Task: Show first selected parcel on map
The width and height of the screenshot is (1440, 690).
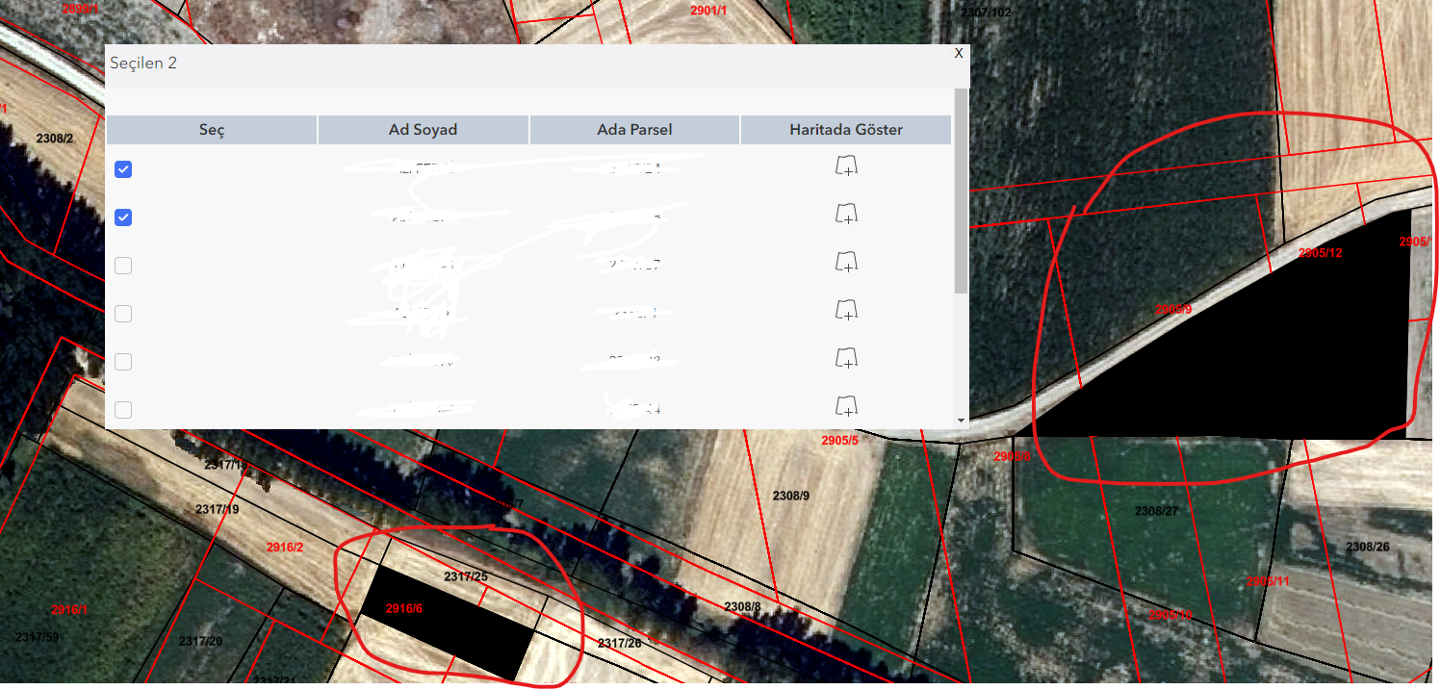Action: point(845,166)
